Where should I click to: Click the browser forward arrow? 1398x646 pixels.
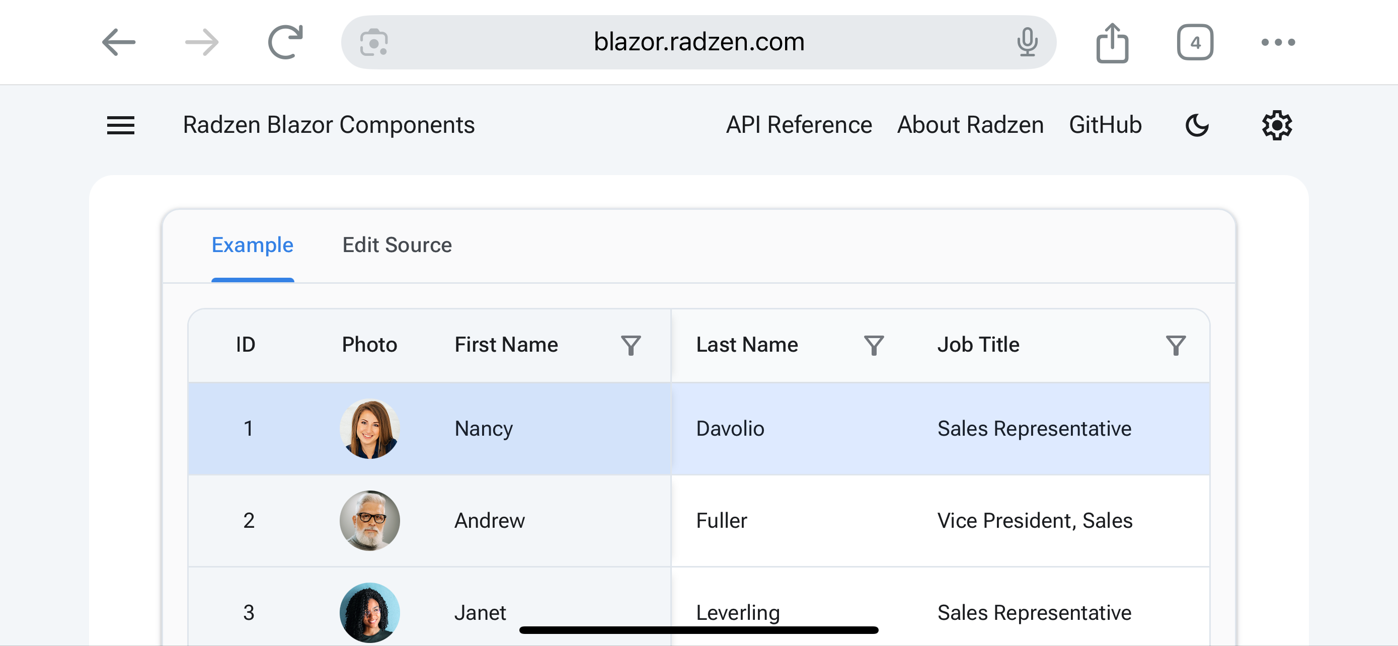pyautogui.click(x=201, y=42)
